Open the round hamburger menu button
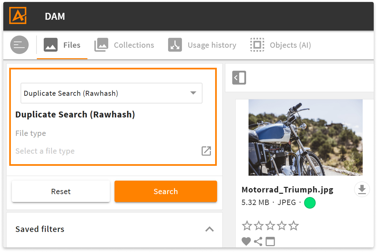This screenshot has width=377, height=252. point(19,45)
